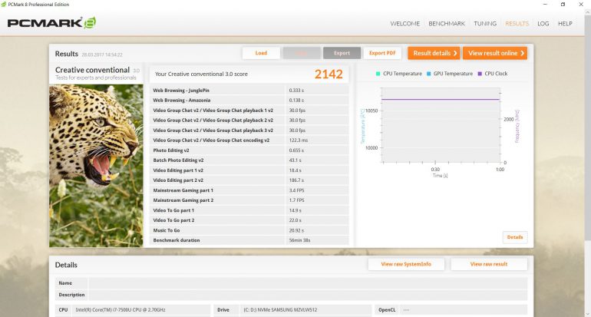Select the Music To Go row
This screenshot has width=591, height=317.
coord(249,230)
